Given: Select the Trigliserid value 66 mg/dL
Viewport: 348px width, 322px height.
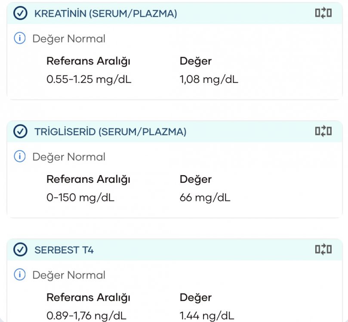Looking at the screenshot, I should [205, 197].
